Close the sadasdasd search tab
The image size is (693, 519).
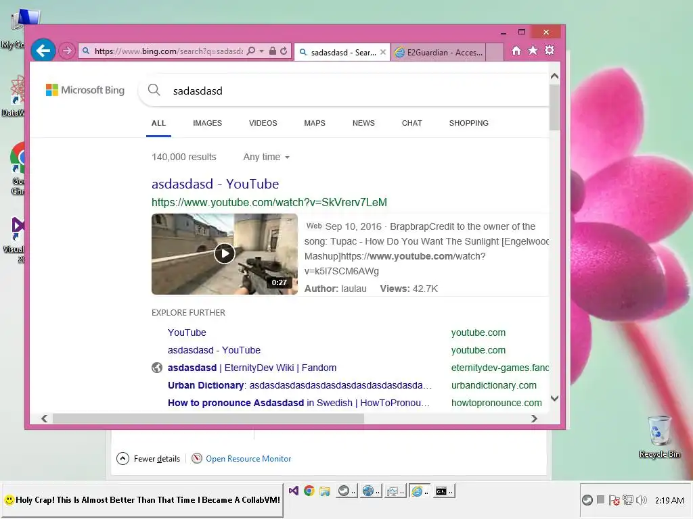383,52
